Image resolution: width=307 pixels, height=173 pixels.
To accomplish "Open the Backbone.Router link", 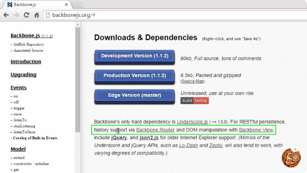I will [x=155, y=130].
